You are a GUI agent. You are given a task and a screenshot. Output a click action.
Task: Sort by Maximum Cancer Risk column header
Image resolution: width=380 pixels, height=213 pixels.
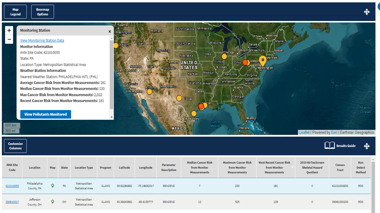(237, 167)
